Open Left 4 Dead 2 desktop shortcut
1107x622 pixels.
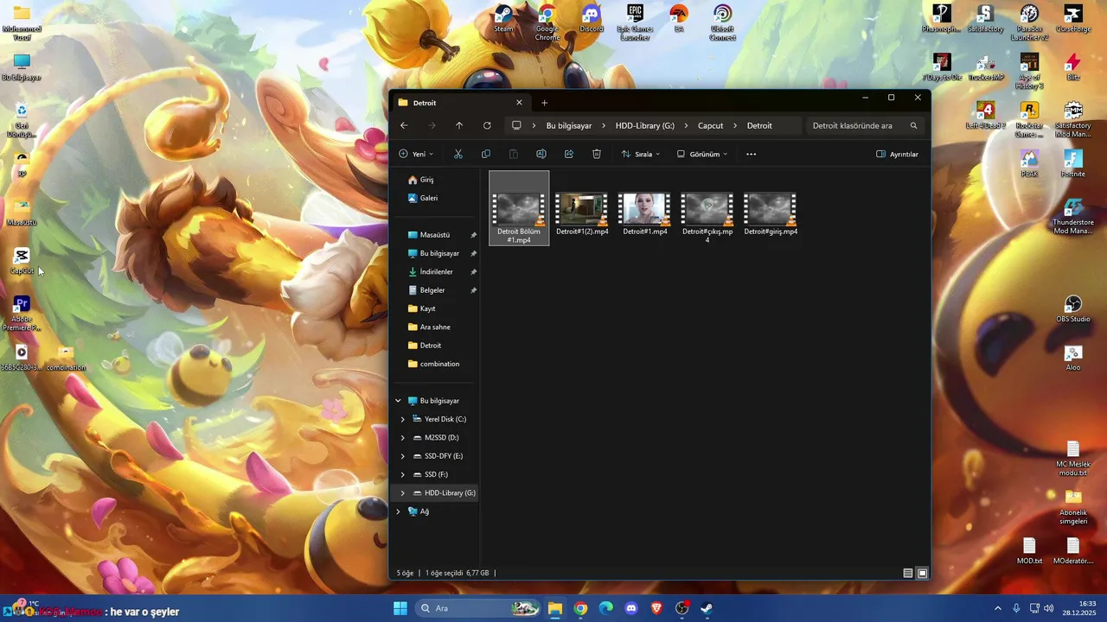click(x=985, y=115)
